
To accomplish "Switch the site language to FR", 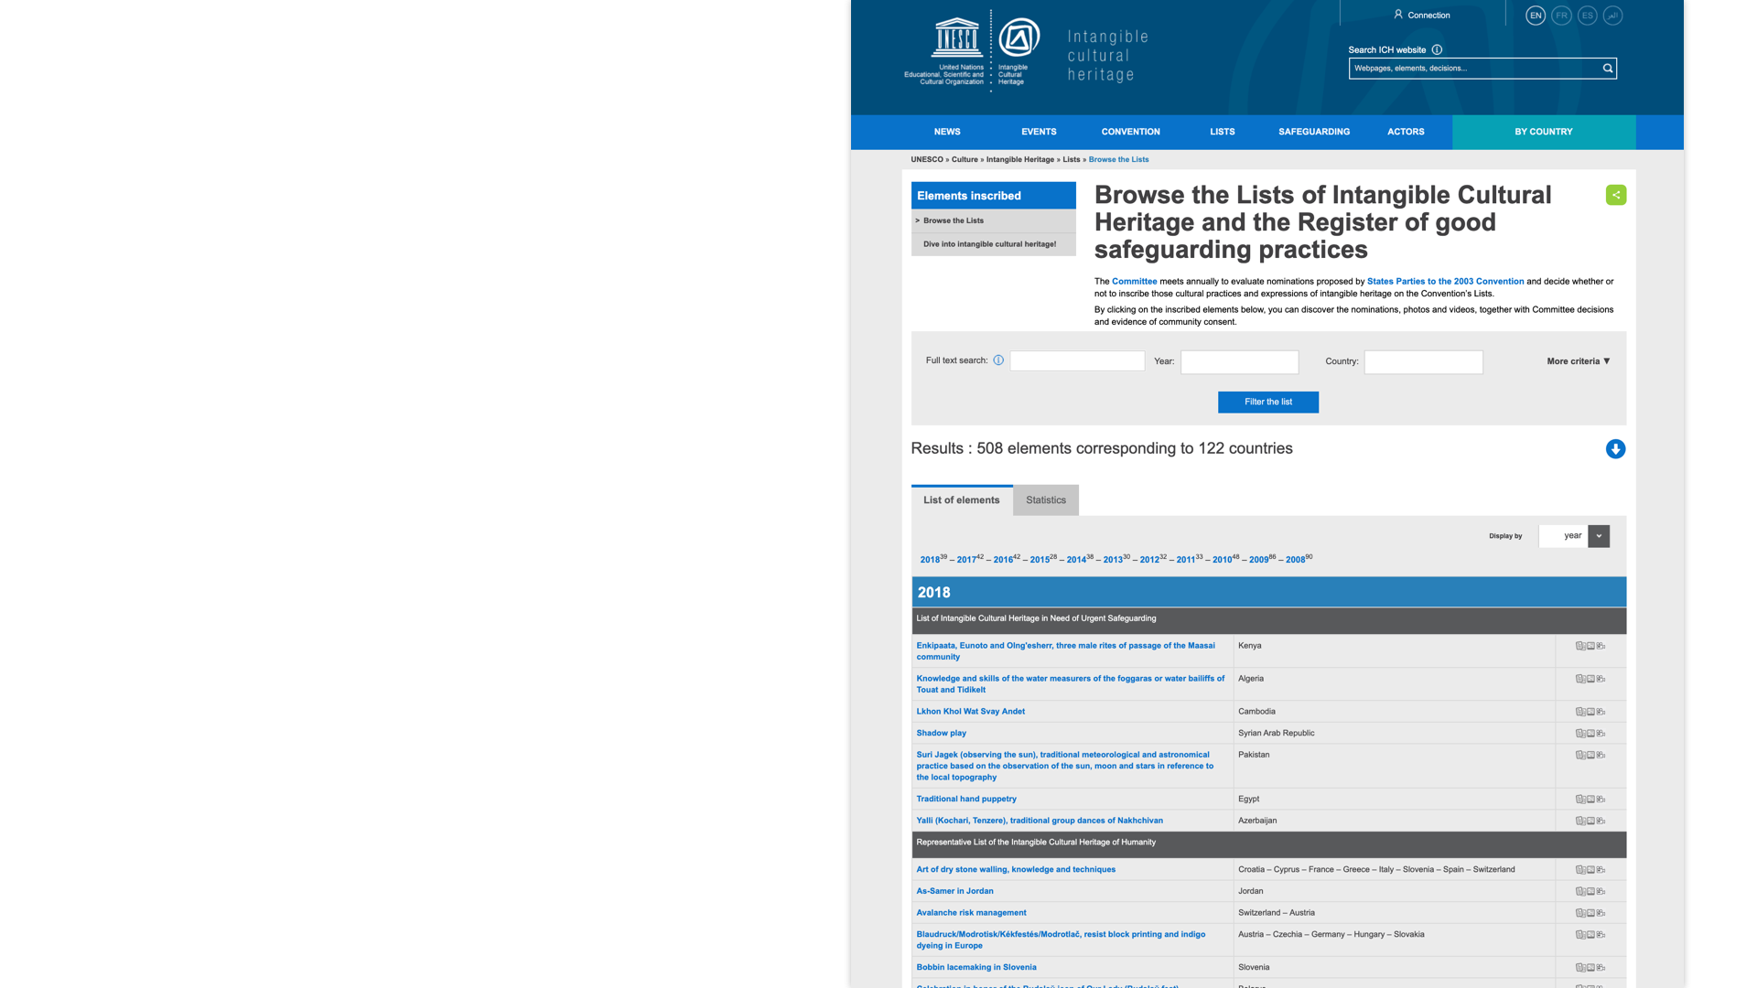I will [x=1561, y=16].
